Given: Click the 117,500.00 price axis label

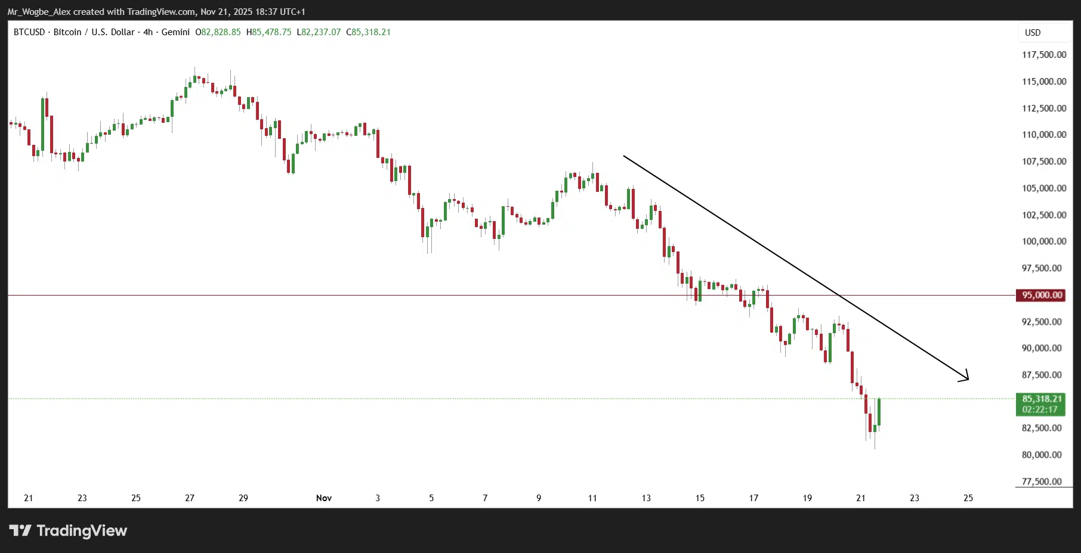Looking at the screenshot, I should [1043, 55].
